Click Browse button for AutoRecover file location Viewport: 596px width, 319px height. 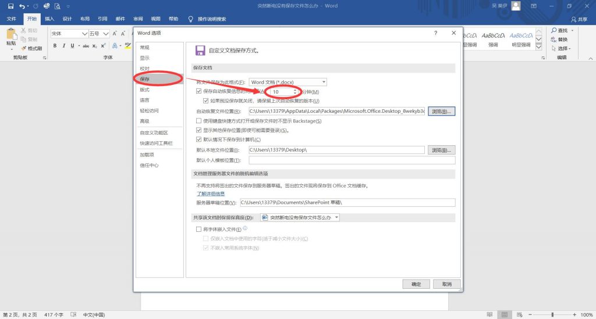pyautogui.click(x=441, y=112)
